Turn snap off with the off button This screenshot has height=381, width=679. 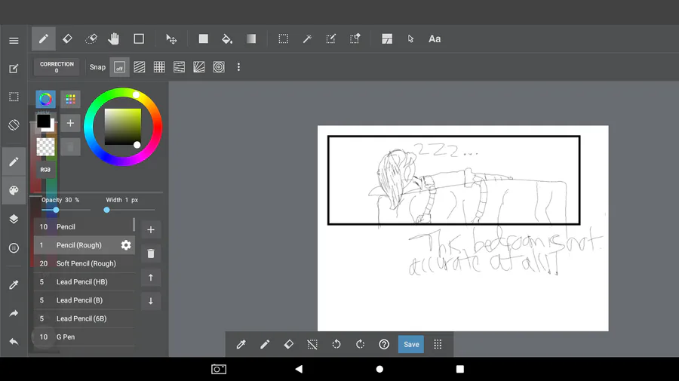[x=119, y=67]
